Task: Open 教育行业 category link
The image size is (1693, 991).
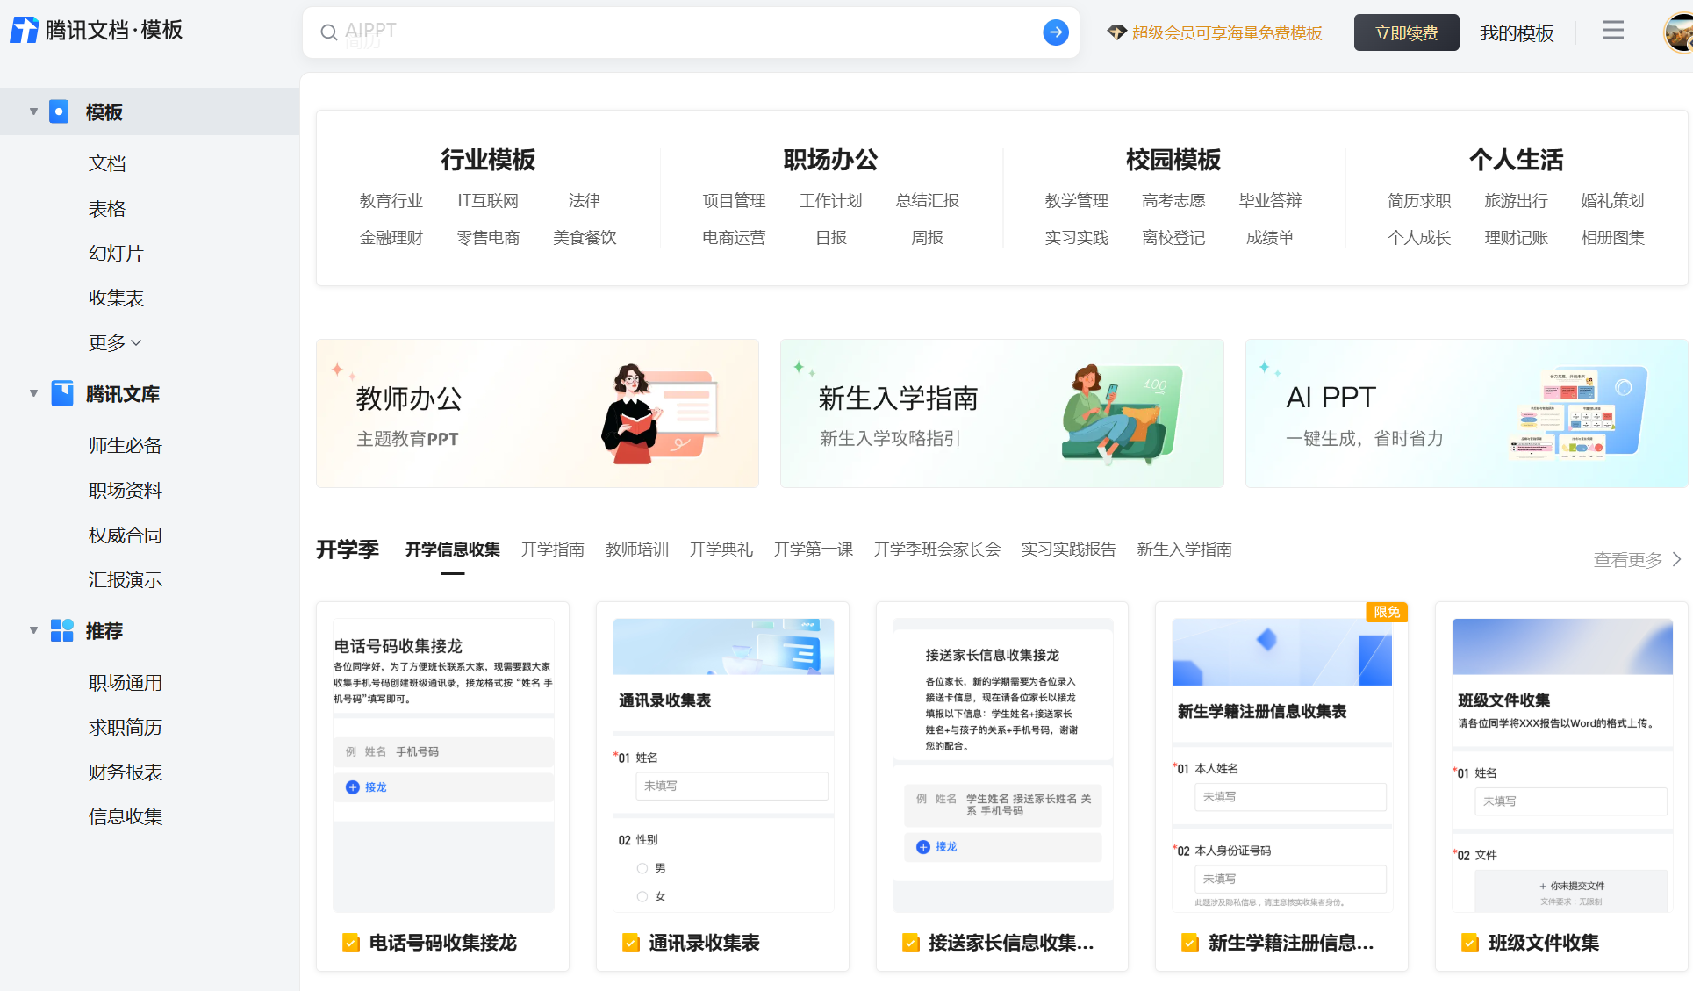Action: pyautogui.click(x=391, y=201)
